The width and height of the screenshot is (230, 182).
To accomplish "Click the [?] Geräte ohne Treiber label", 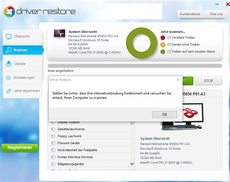I will (x=183, y=45).
